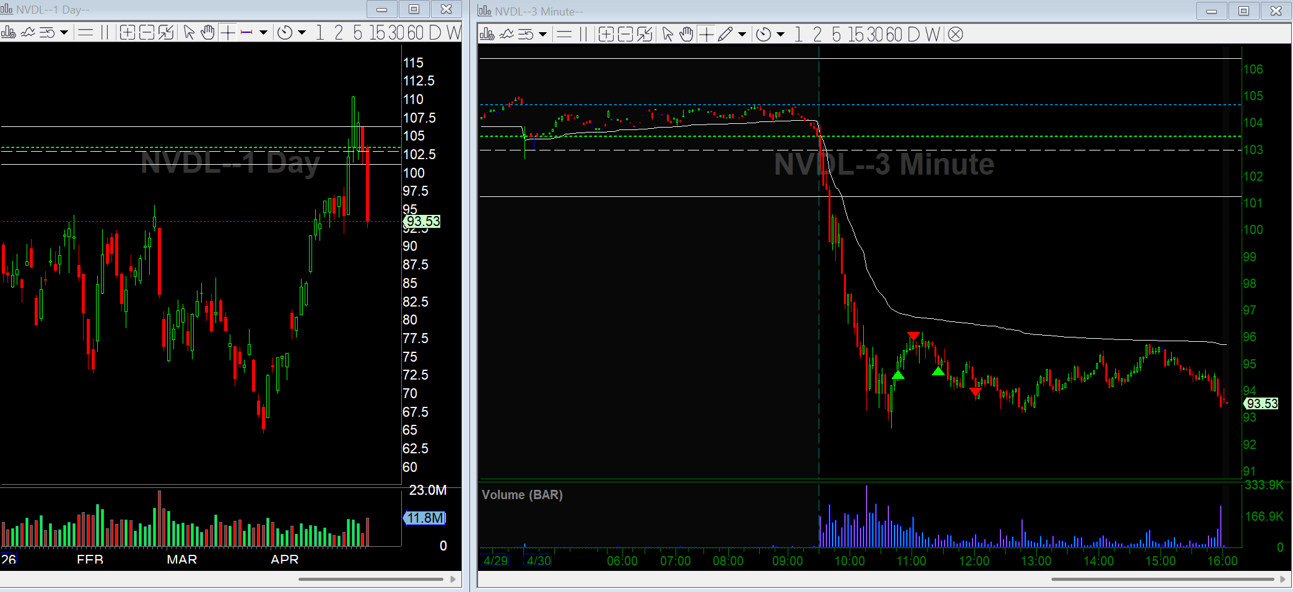Viewport: 1293px width, 592px height.
Task: Zoom out on the 3 Minute chart
Action: (x=625, y=35)
